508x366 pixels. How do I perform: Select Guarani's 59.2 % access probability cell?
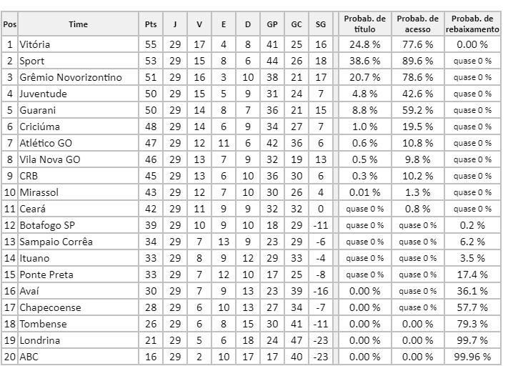pos(418,110)
